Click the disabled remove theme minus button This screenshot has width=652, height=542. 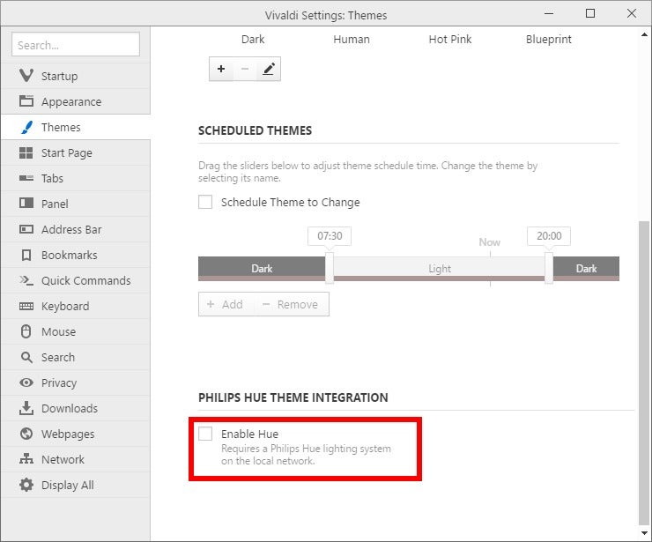click(x=245, y=69)
